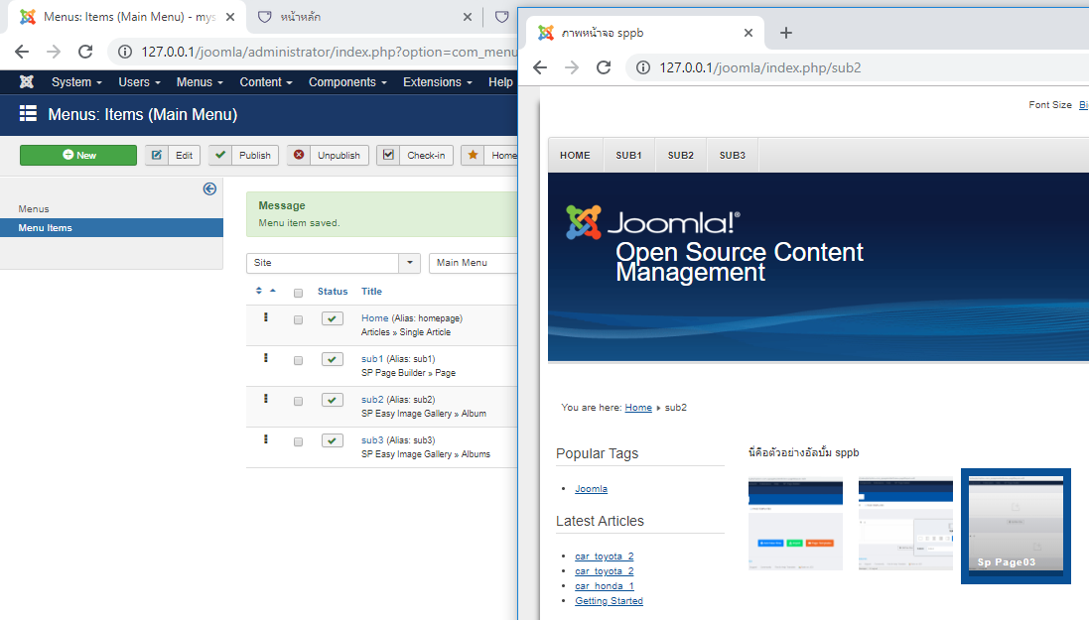
Task: Go back in the left browser window
Action: point(22,52)
